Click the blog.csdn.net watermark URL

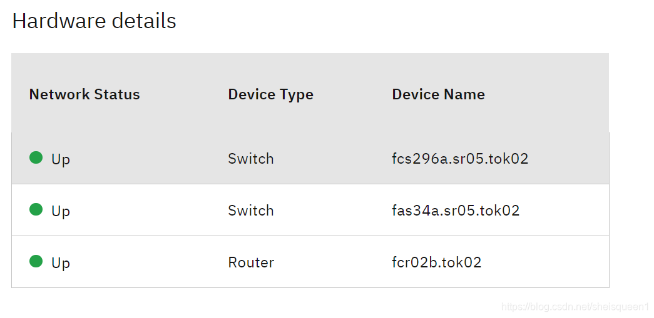pyautogui.click(x=575, y=307)
